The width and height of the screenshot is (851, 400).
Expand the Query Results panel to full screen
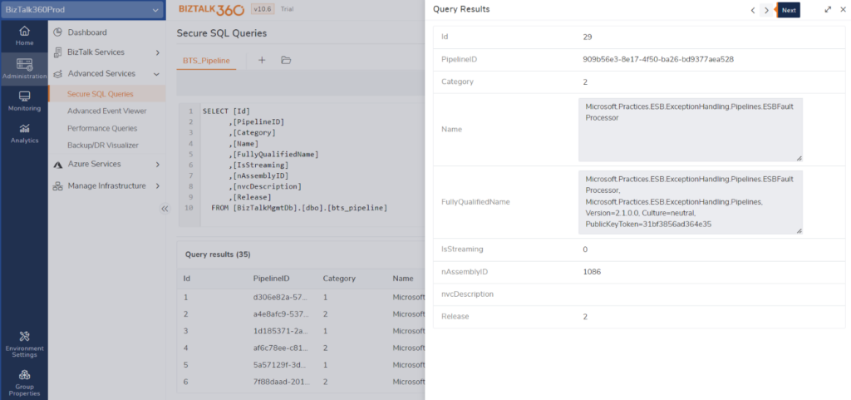(x=828, y=9)
